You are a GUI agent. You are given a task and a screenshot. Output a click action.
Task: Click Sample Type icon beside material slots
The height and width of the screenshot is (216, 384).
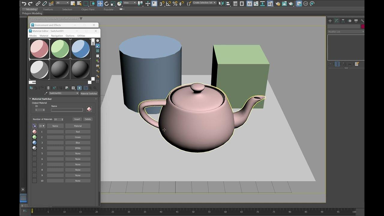(x=97, y=40)
